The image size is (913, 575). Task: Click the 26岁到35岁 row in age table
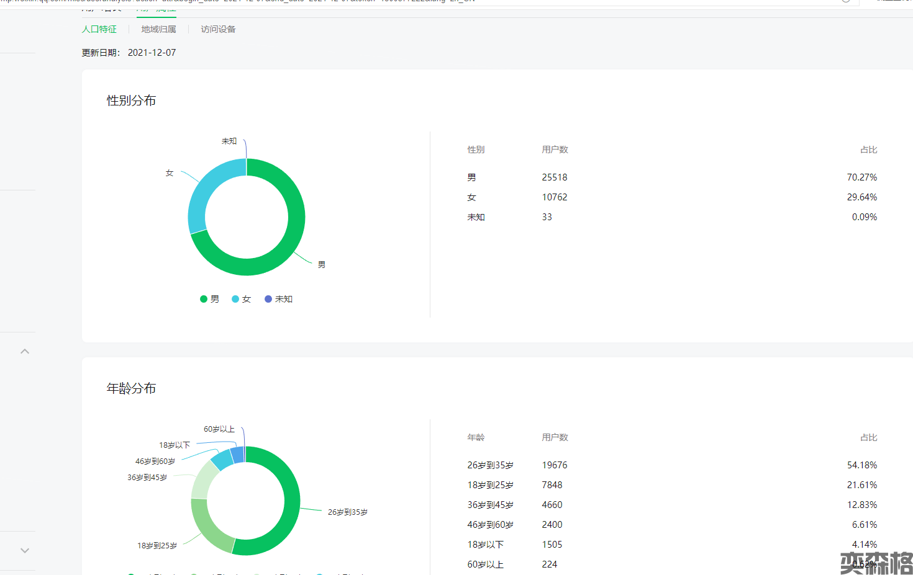click(490, 465)
